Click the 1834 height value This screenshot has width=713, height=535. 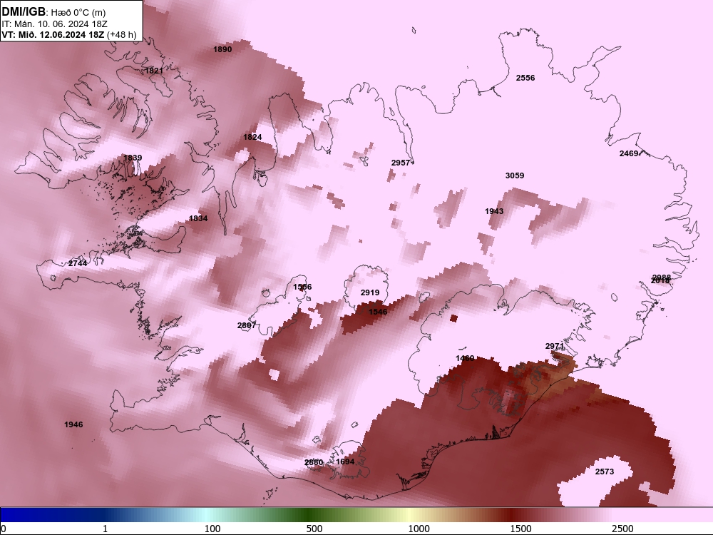click(x=198, y=218)
